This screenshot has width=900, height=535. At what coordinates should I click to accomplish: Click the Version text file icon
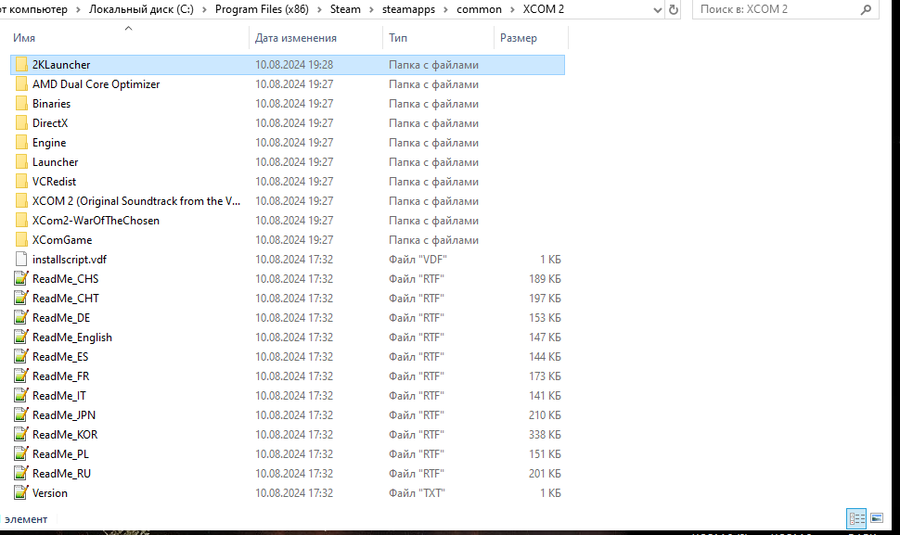click(x=21, y=493)
